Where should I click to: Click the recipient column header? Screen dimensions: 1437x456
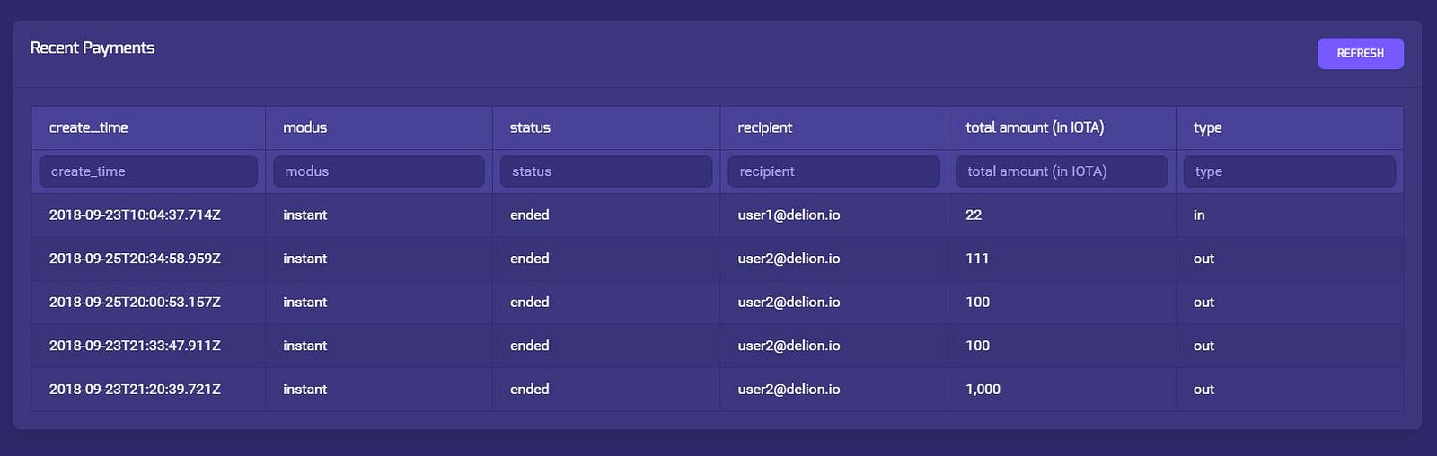click(764, 127)
